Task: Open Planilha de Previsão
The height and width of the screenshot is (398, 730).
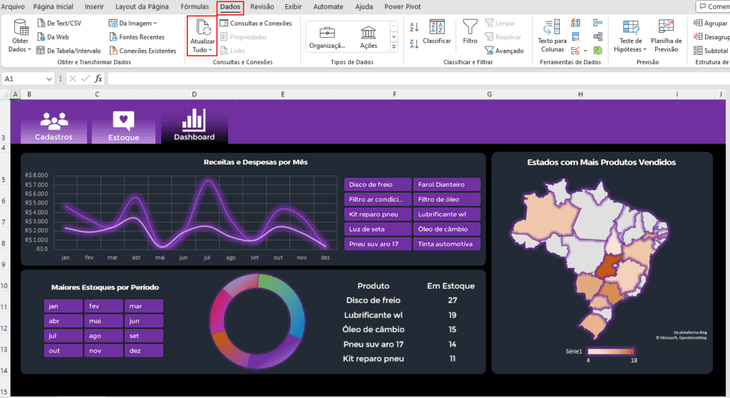Action: (x=667, y=36)
